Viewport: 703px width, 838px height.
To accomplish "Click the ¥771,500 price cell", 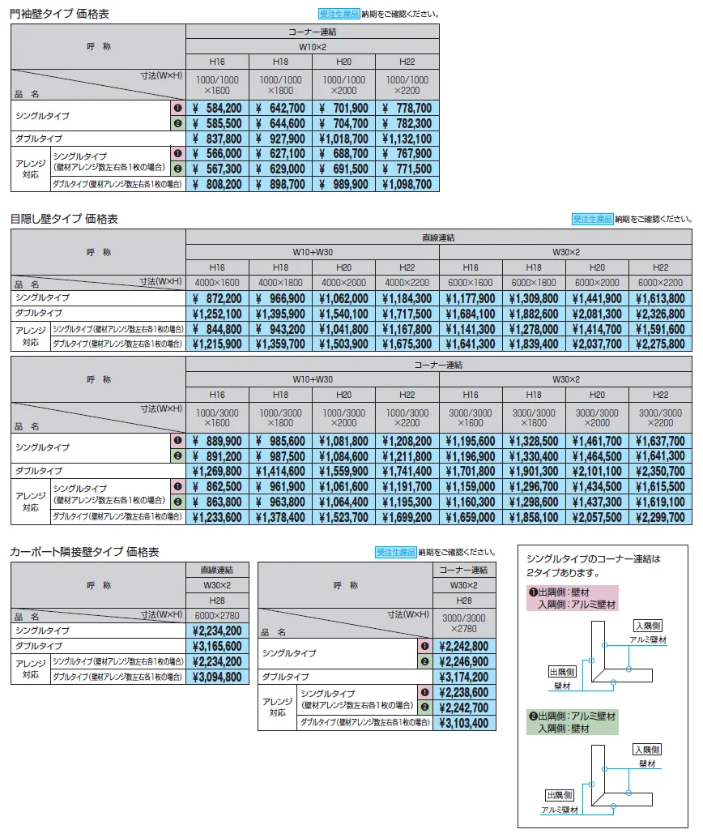I will (407, 169).
